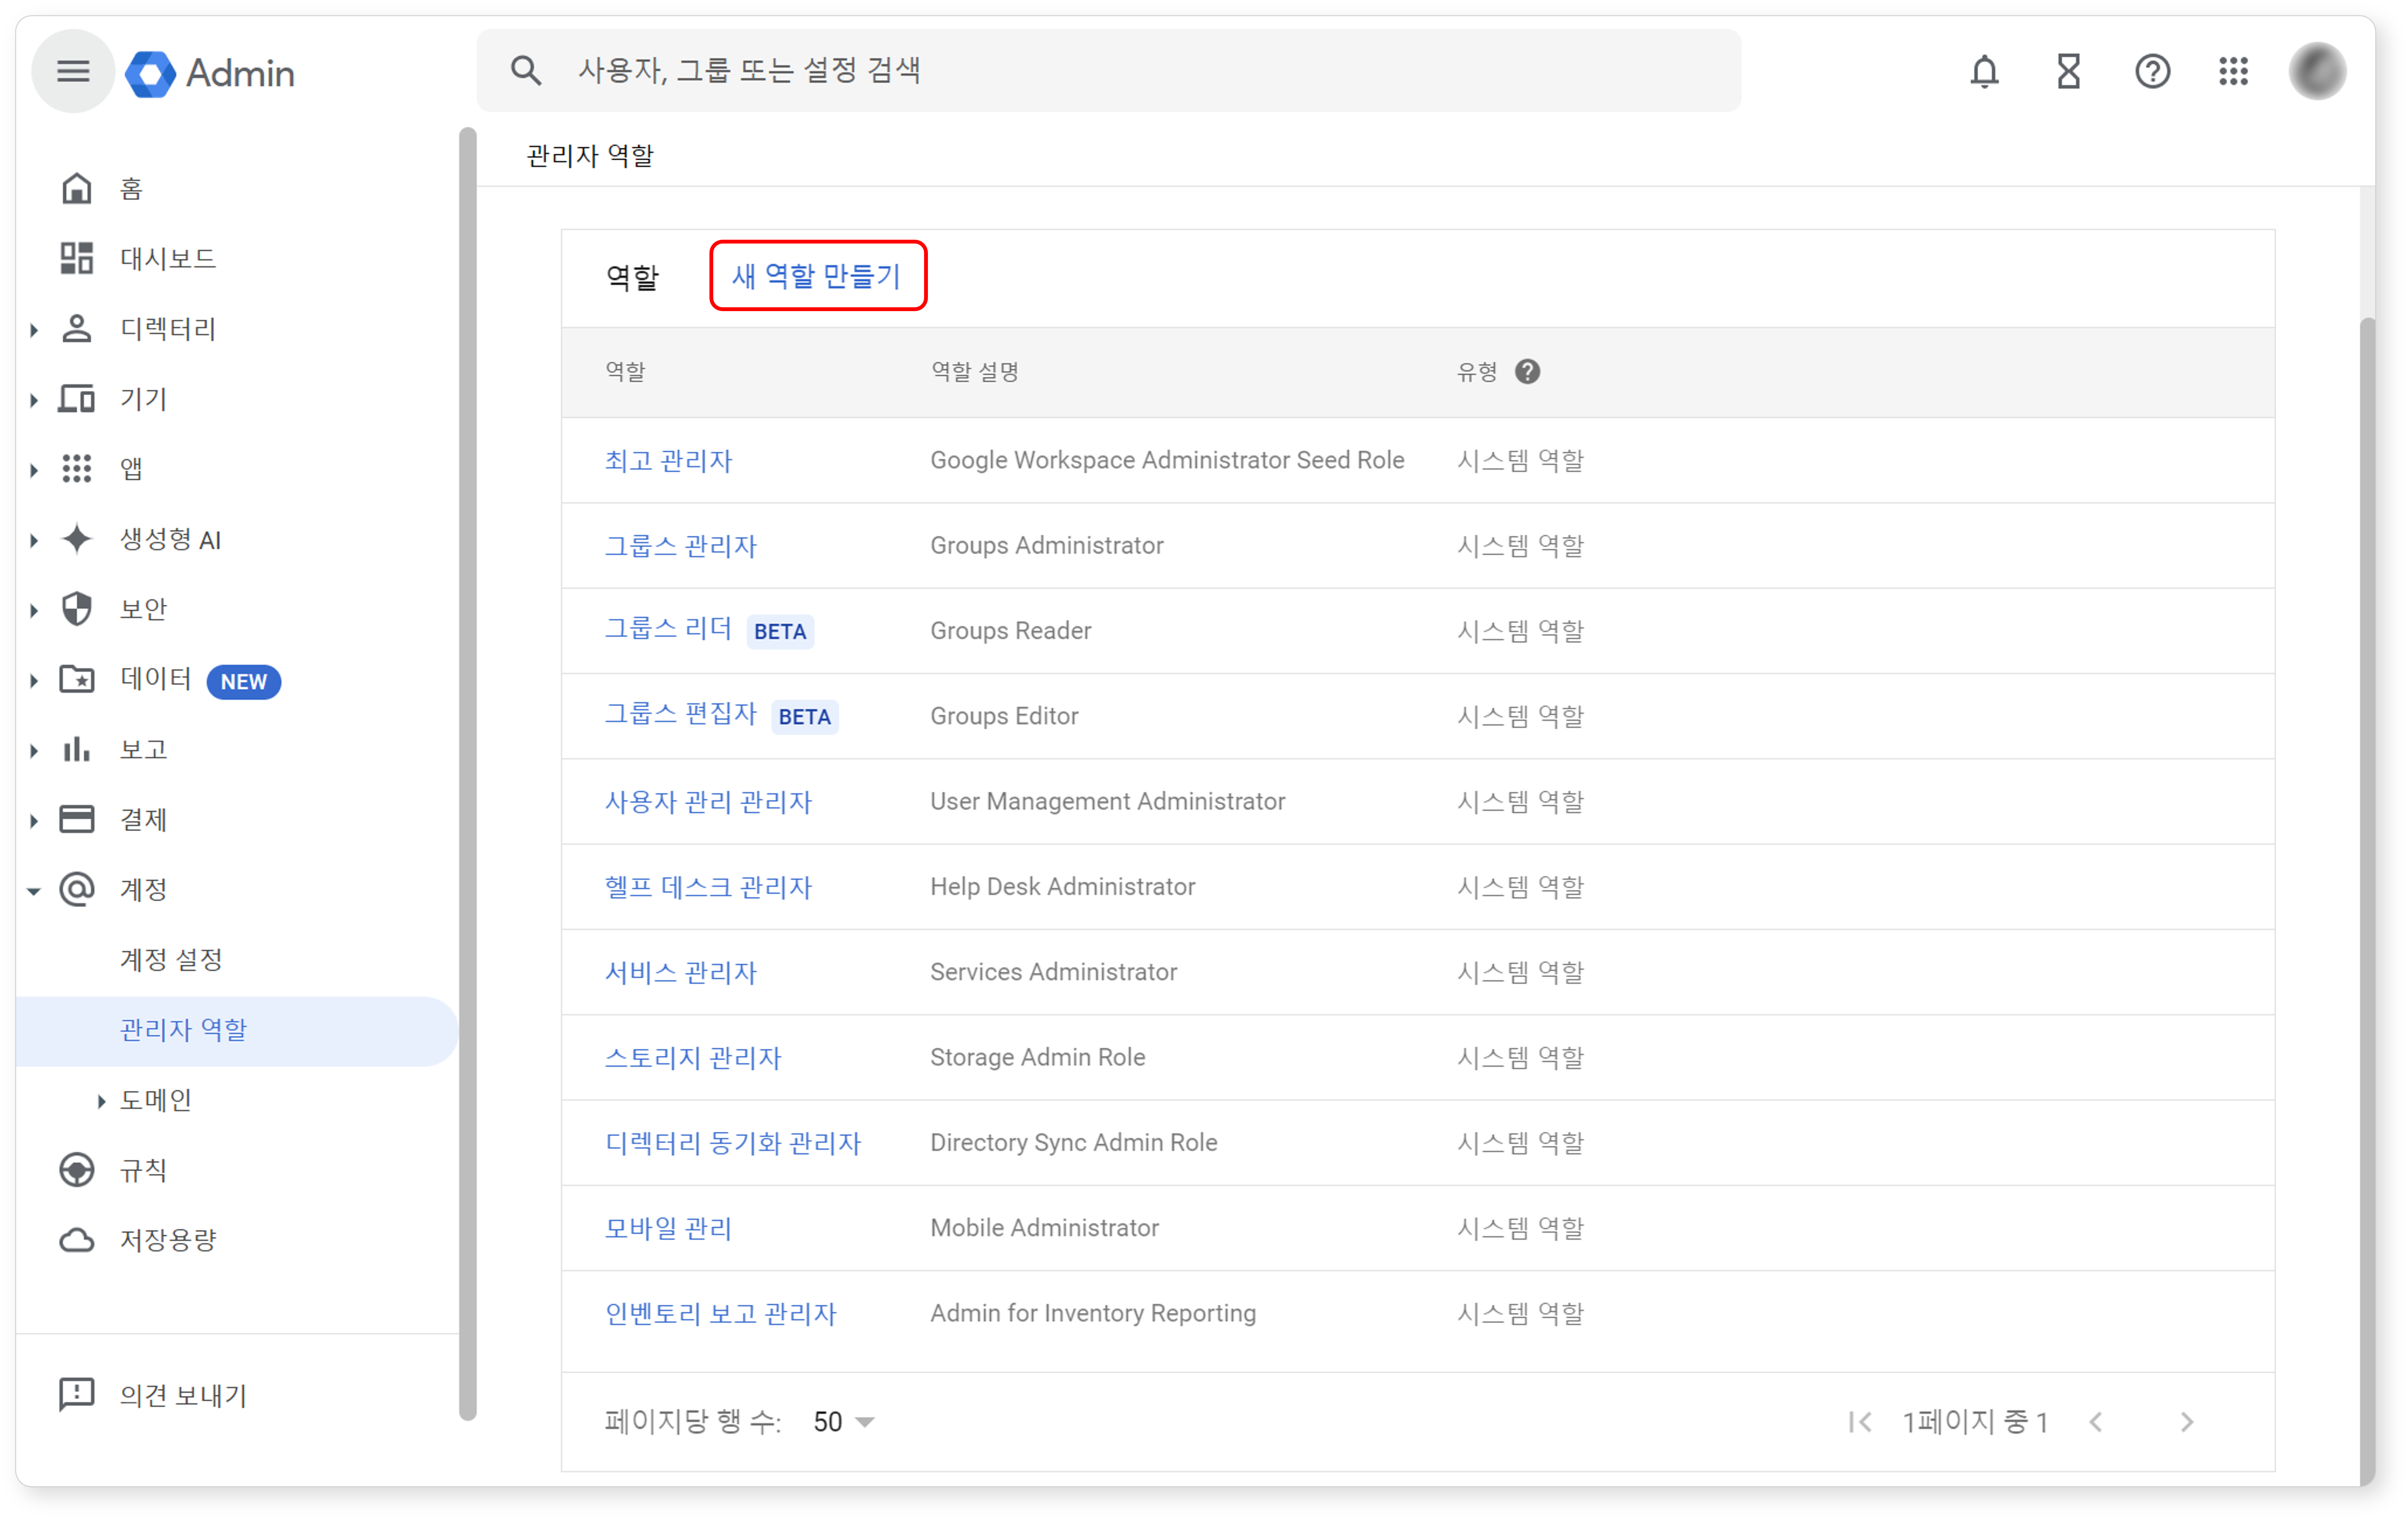Open the 디렉터리 동기화 관리자 role
This screenshot has height=1519, width=2408.
click(732, 1142)
